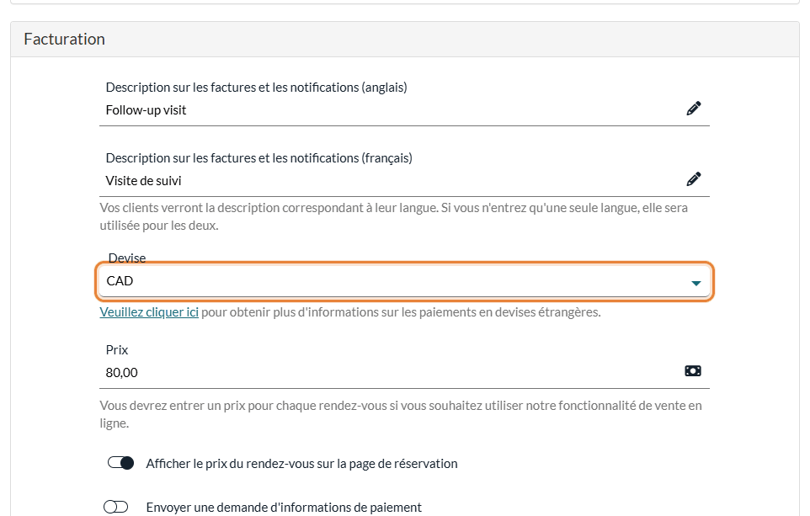This screenshot has height=516, width=810.
Task: Click the pencil icon beside Visite de suivi
Action: 693,179
